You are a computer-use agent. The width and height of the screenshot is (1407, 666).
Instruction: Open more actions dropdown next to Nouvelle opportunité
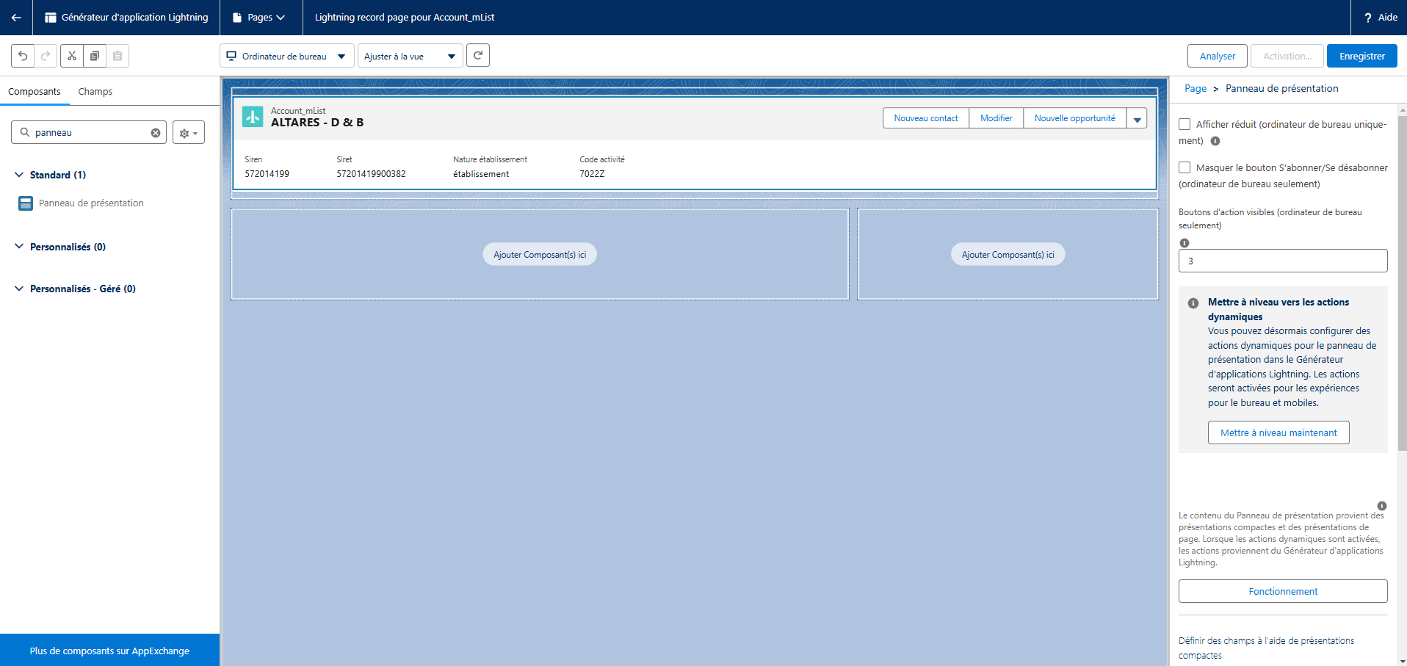pos(1137,118)
